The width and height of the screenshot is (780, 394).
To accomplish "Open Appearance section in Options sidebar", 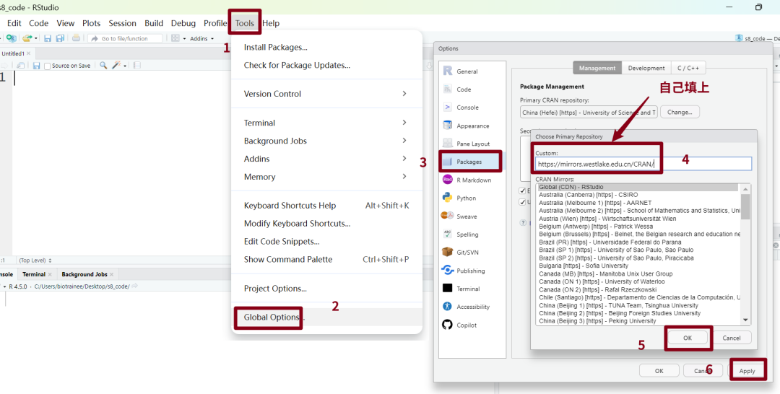I will [472, 126].
